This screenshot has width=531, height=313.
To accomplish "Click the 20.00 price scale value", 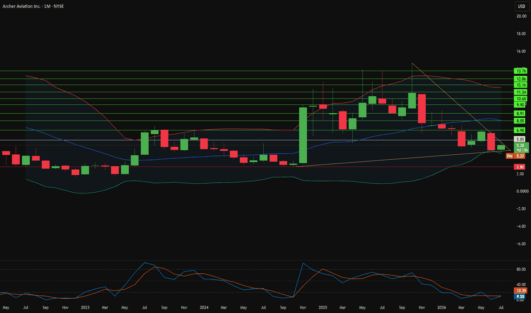I will [521, 16].
